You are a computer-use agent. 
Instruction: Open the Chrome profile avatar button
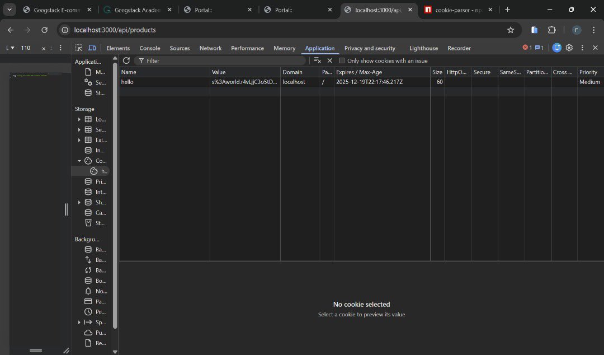pos(576,30)
